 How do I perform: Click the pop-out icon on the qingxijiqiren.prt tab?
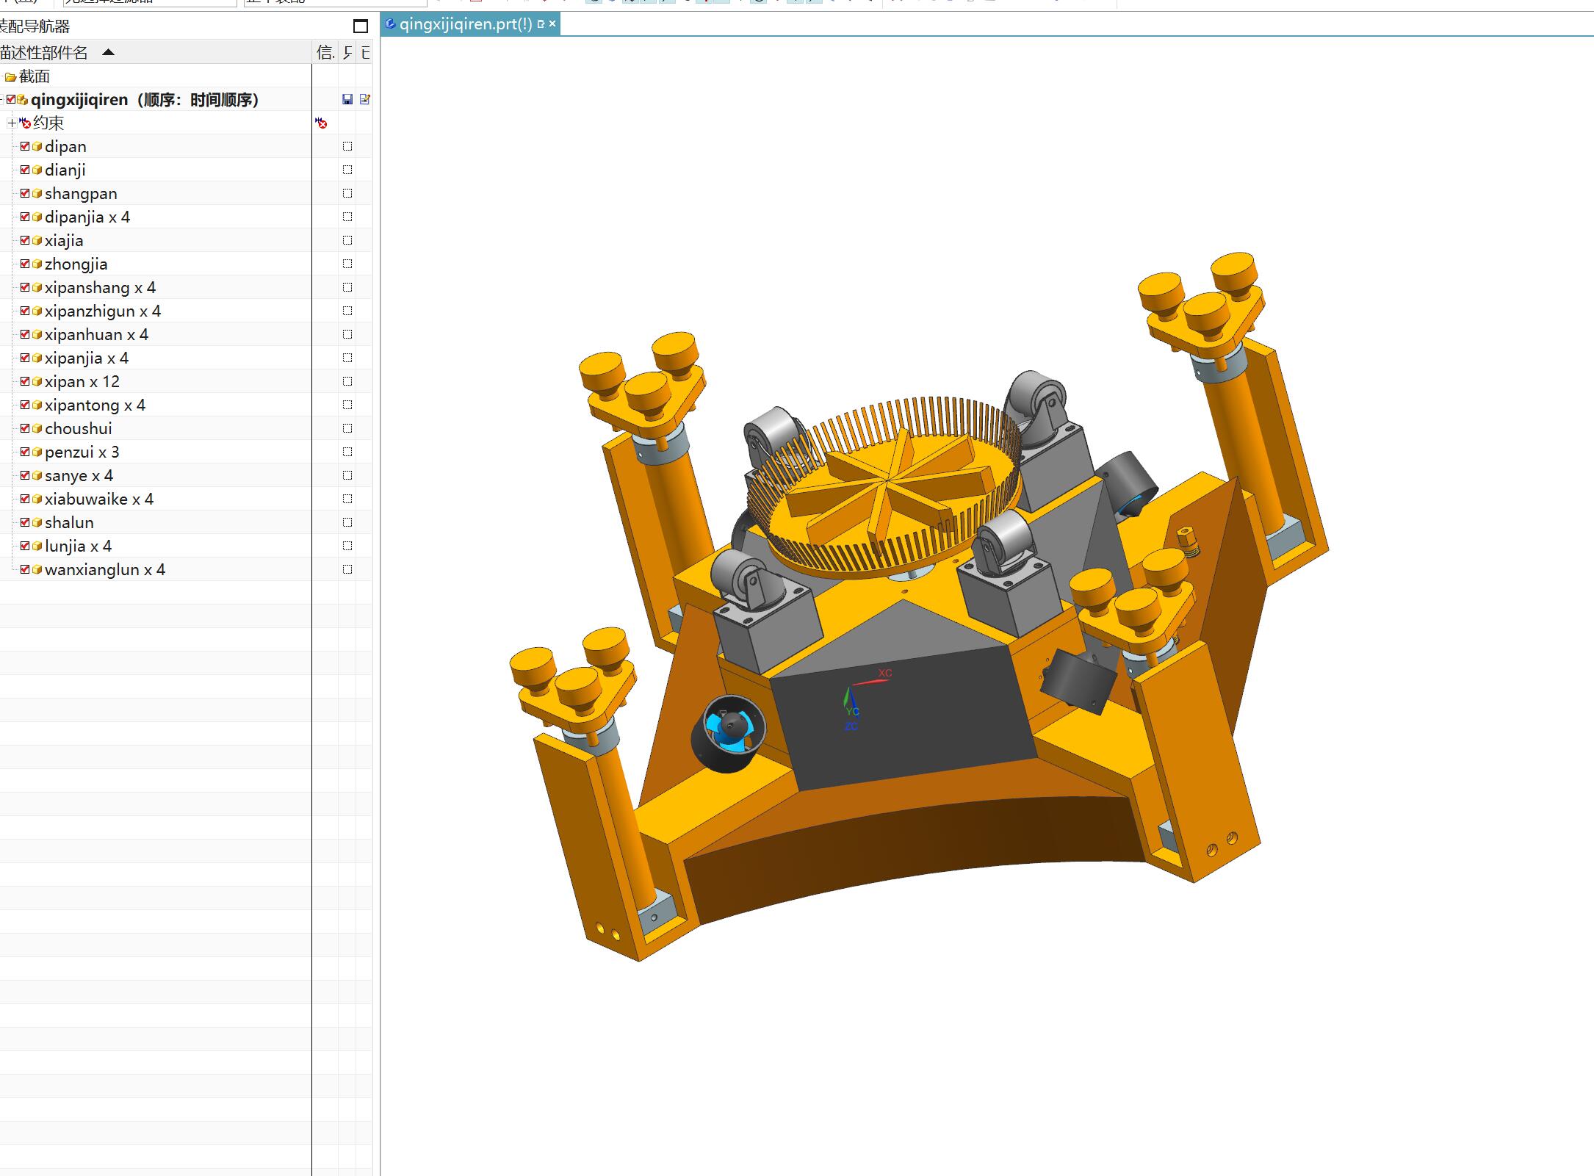(x=541, y=24)
